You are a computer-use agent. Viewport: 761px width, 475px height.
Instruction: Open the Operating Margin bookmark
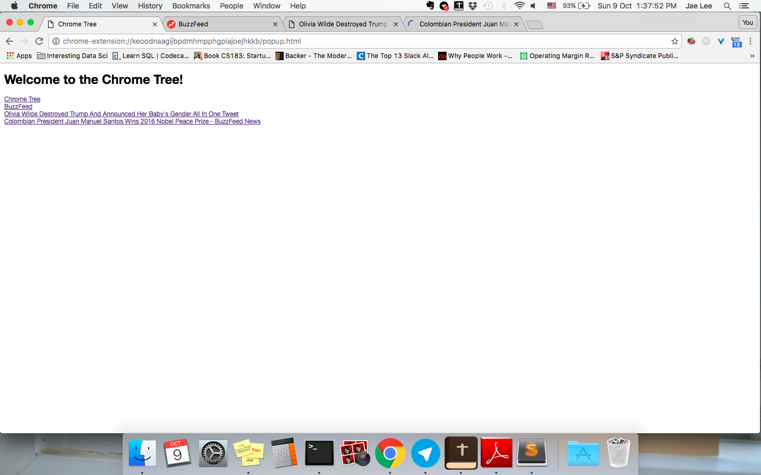click(x=557, y=56)
